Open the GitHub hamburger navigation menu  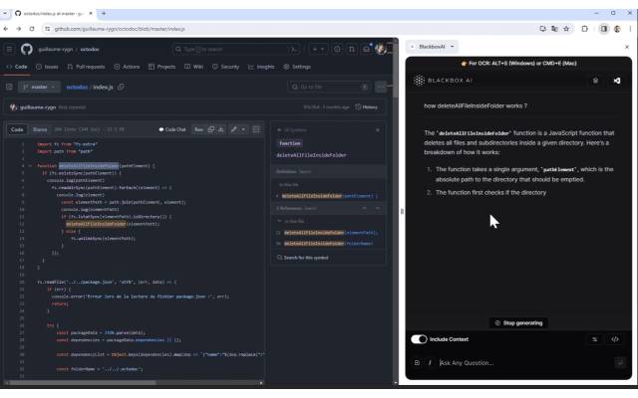9,49
